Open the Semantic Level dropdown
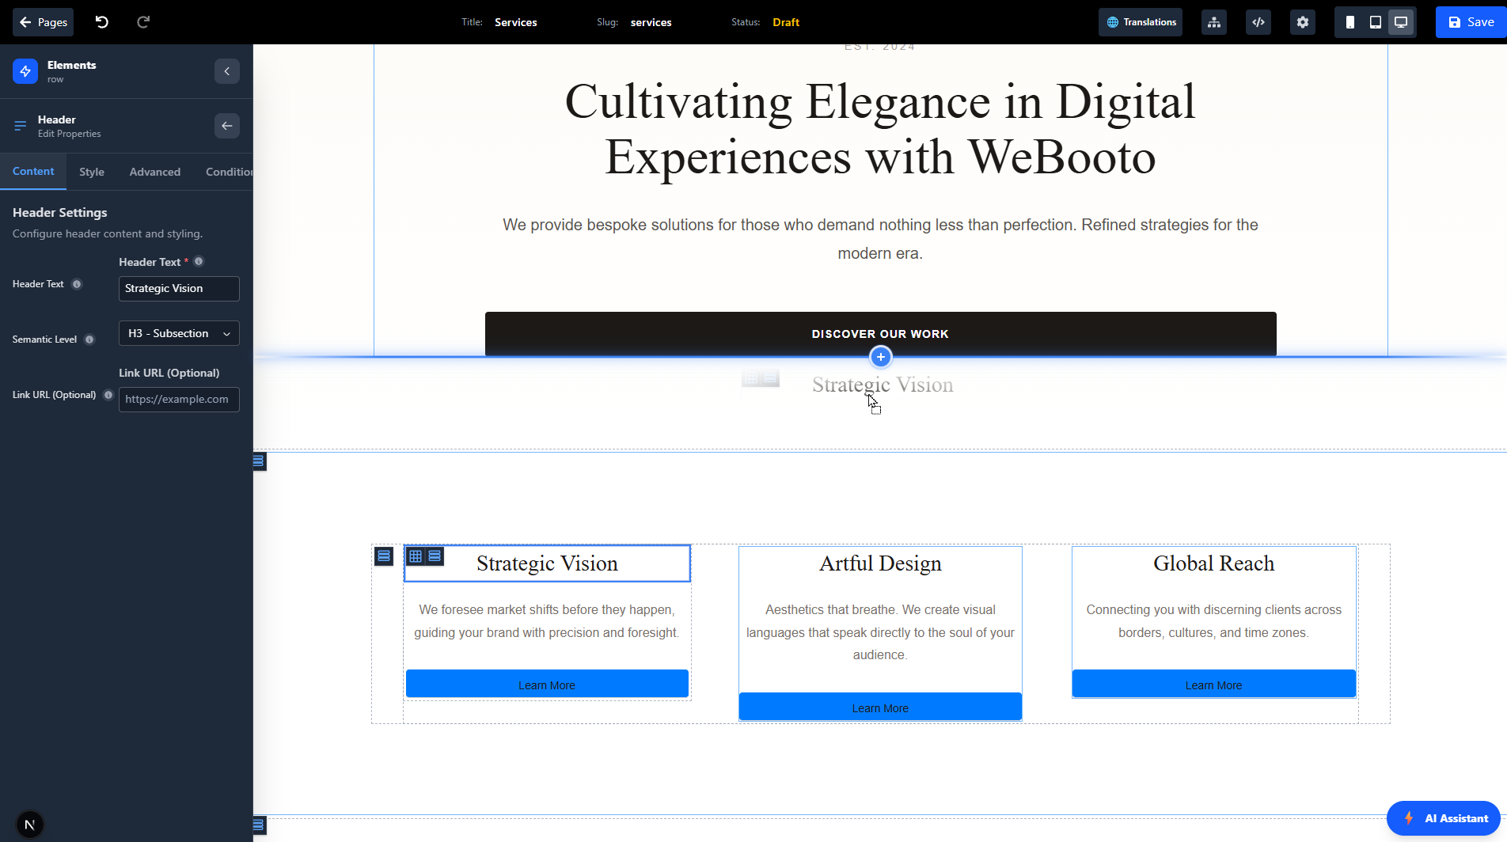The height and width of the screenshot is (842, 1507). pyautogui.click(x=178, y=333)
